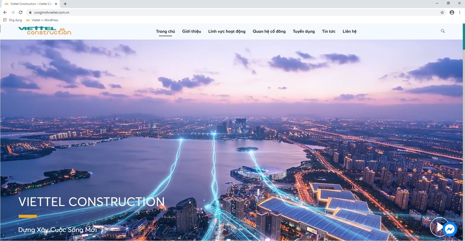Select the Trang chủ menu item
The image size is (465, 241).
point(166,32)
